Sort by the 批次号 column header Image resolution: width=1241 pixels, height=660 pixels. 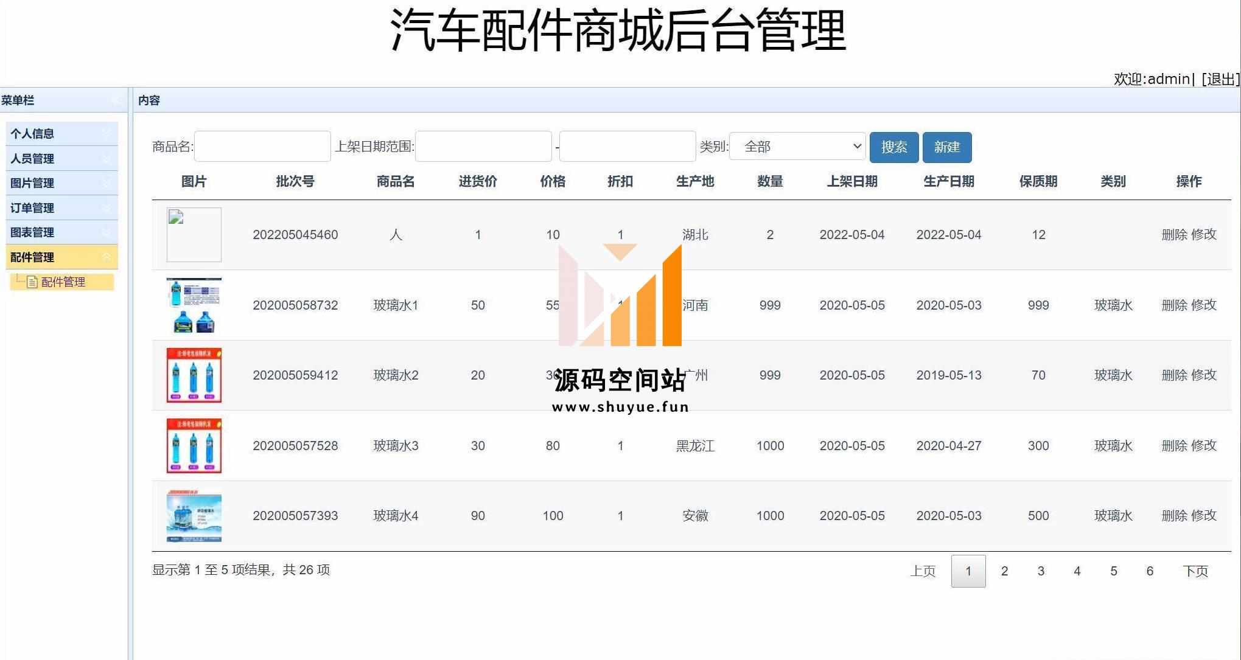(295, 181)
